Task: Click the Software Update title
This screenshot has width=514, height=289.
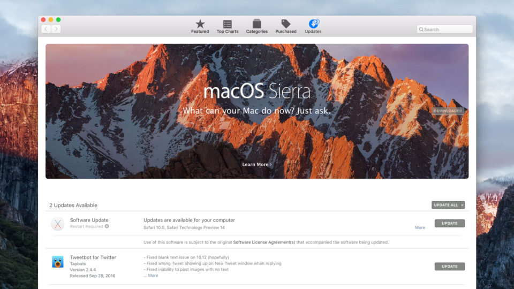Action: point(89,220)
